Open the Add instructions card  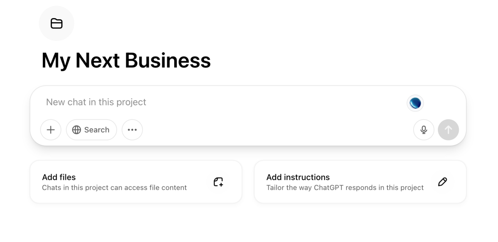pos(360,182)
